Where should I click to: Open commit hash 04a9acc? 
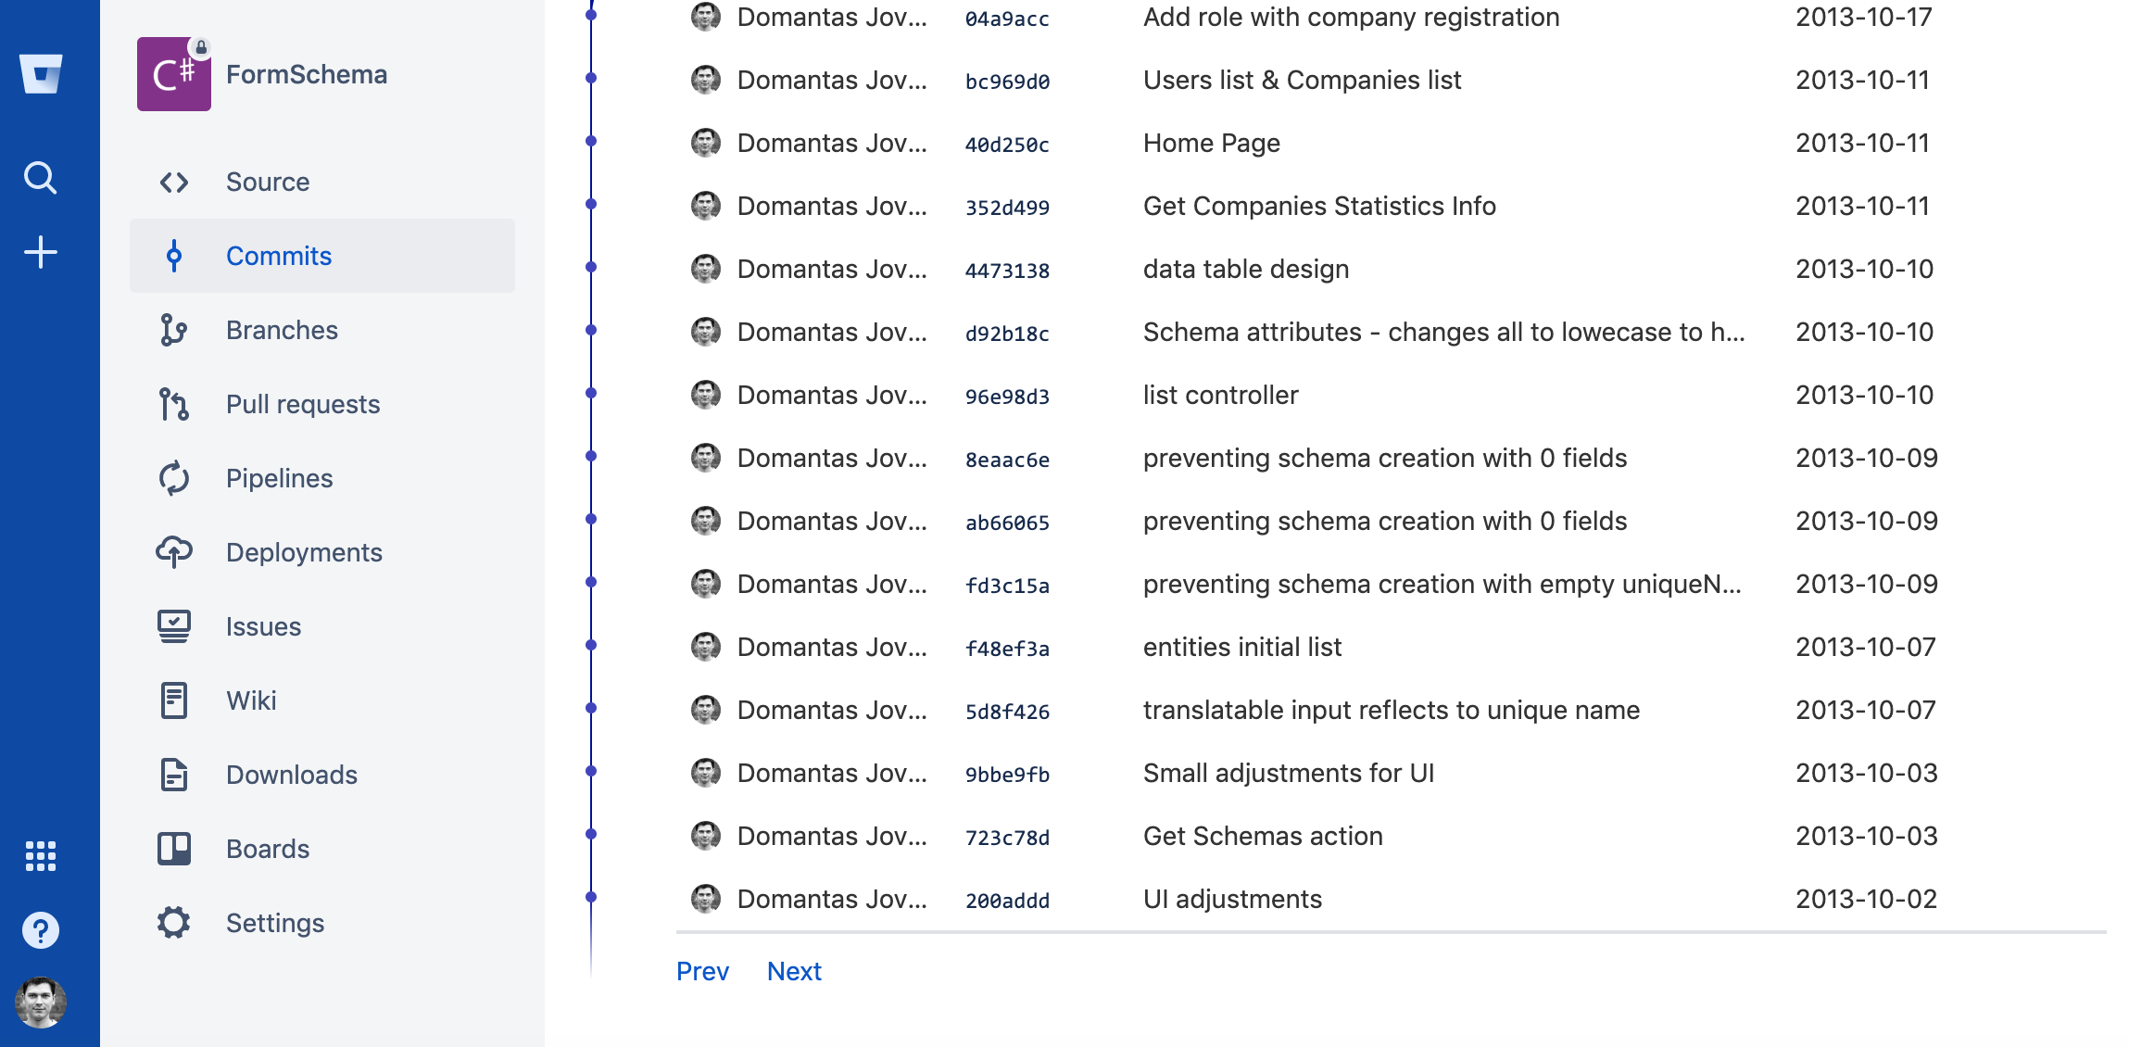coord(1007,19)
